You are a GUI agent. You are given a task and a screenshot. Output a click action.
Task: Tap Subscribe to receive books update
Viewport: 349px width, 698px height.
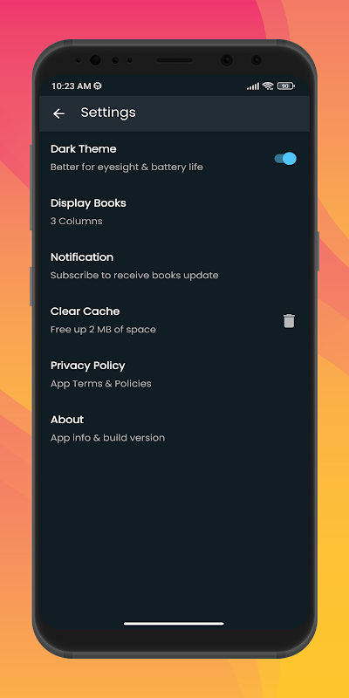tap(134, 276)
